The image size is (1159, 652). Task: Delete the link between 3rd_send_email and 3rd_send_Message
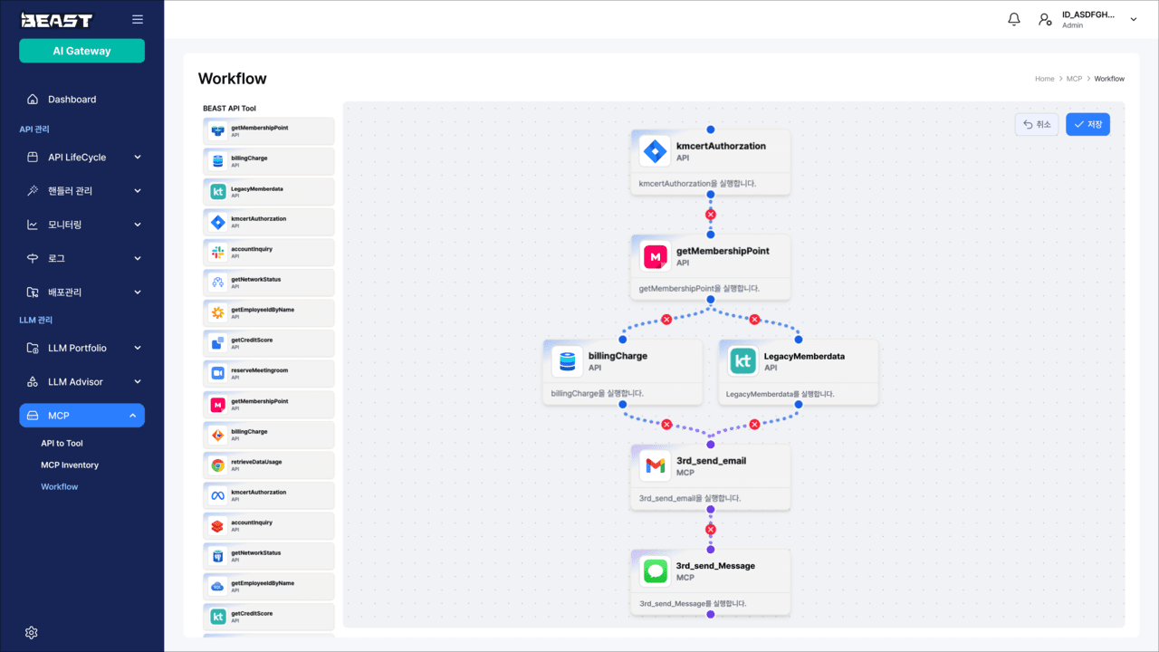[x=711, y=530]
